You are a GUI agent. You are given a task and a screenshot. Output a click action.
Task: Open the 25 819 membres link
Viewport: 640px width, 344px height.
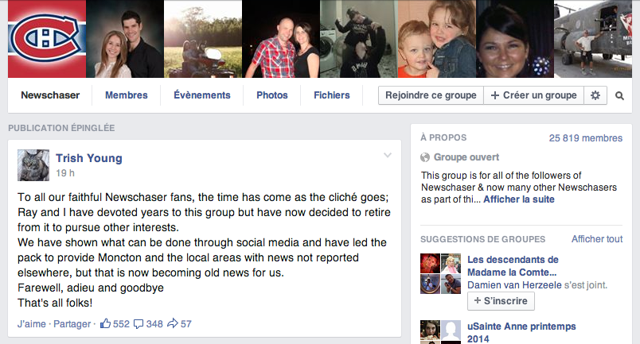[x=585, y=138]
